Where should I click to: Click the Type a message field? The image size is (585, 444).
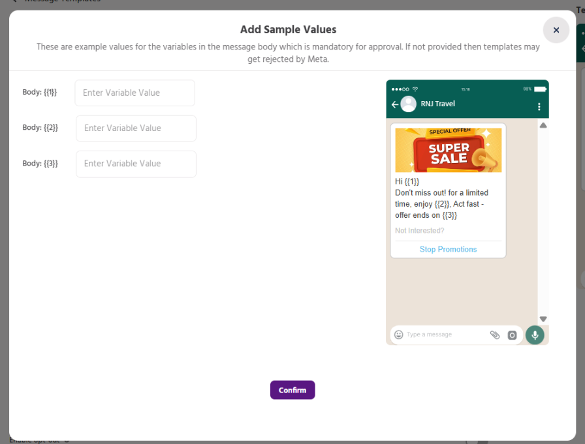point(444,334)
